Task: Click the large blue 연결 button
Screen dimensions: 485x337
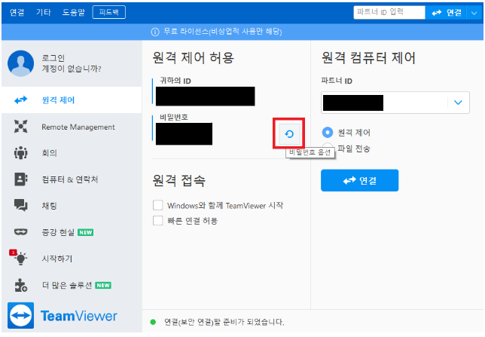Action: 359,180
